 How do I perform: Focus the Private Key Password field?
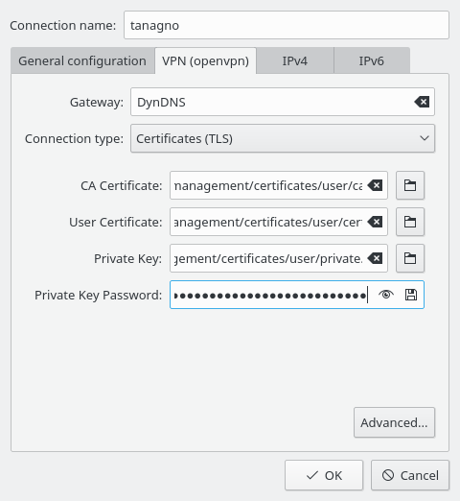click(x=271, y=295)
